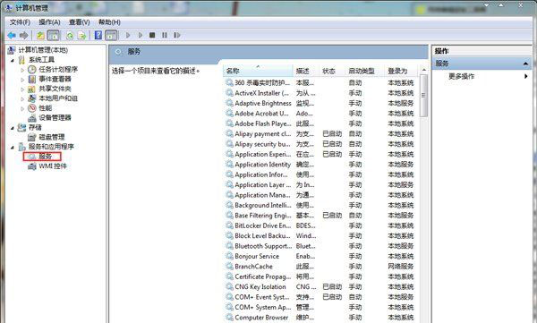Open the 操作(A) menu
The height and width of the screenshot is (323, 537).
49,22
